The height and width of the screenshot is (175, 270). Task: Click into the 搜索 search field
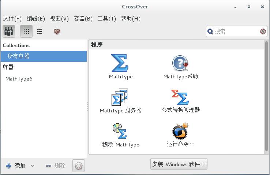coord(236,31)
